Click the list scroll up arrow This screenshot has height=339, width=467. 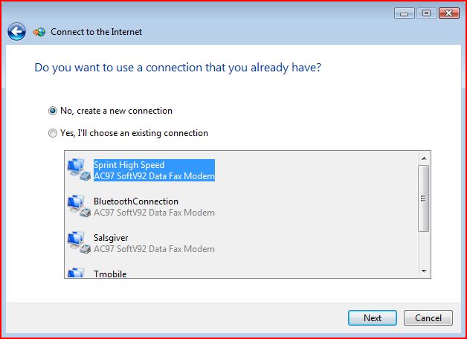point(424,158)
